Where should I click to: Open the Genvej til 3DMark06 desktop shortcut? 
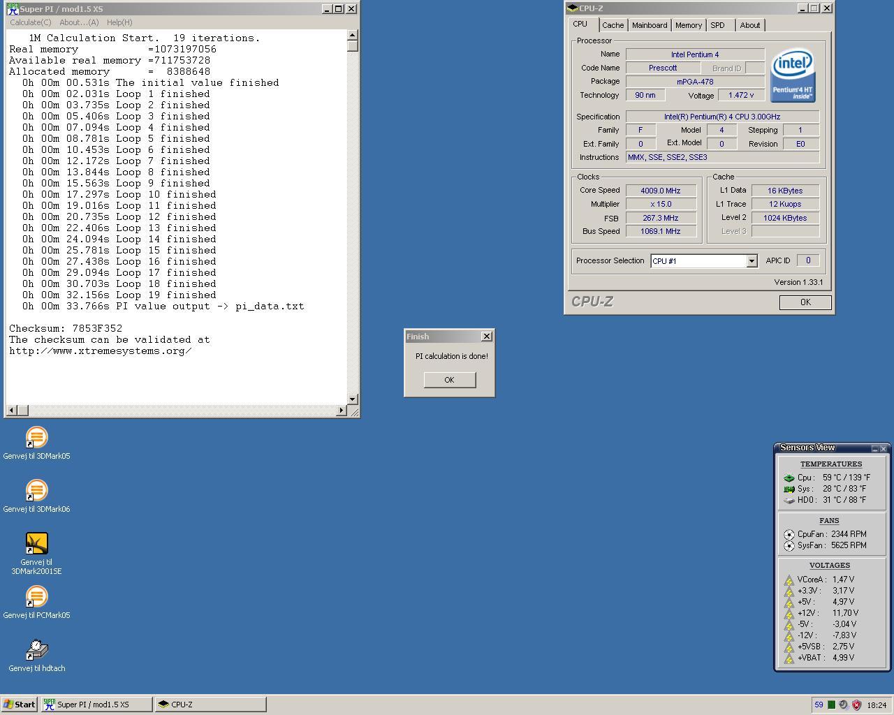(x=36, y=496)
